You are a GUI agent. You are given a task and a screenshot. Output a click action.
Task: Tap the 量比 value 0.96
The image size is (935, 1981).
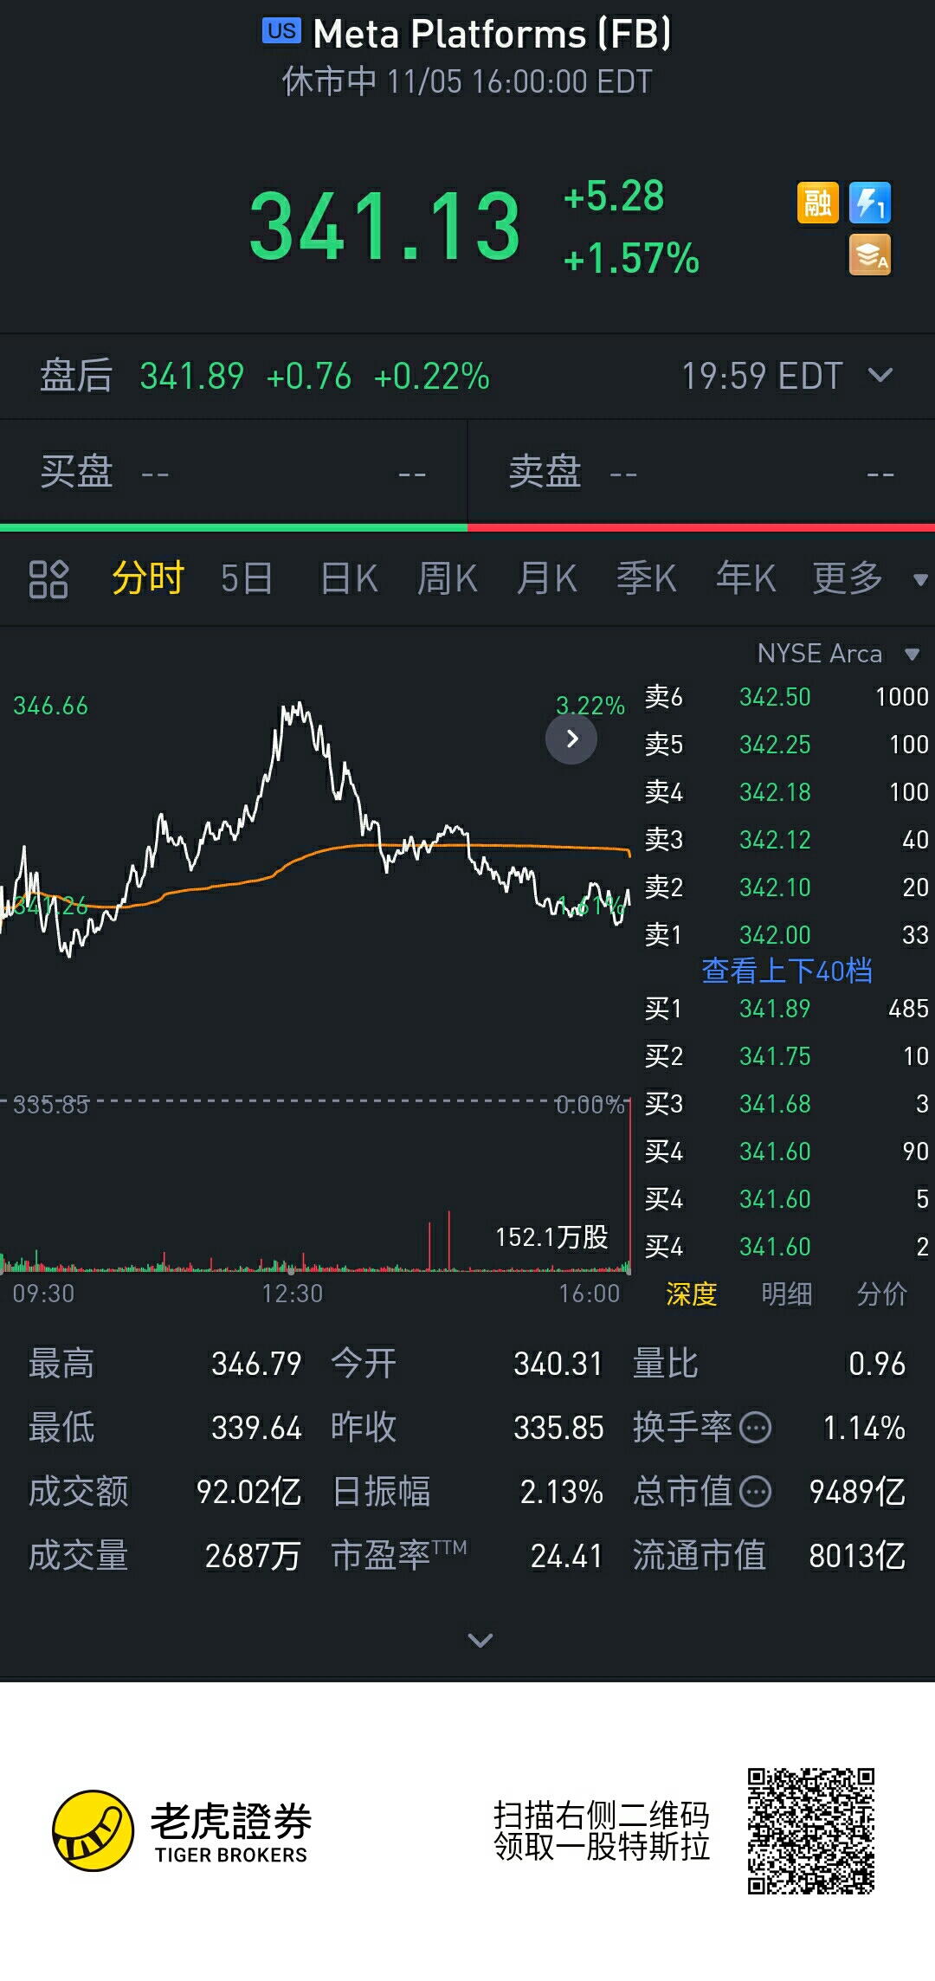tap(877, 1364)
